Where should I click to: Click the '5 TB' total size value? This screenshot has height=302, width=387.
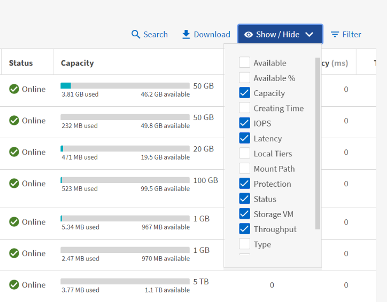[x=201, y=282]
